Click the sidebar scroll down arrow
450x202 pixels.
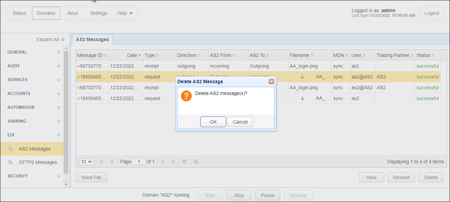tap(66, 184)
